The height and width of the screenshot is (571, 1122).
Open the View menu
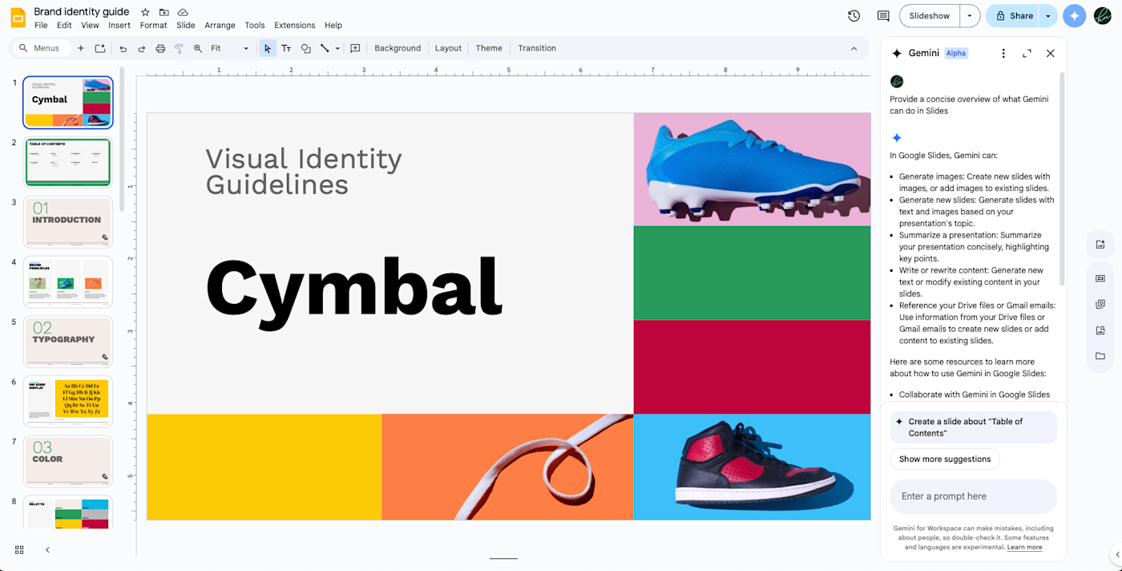click(90, 26)
